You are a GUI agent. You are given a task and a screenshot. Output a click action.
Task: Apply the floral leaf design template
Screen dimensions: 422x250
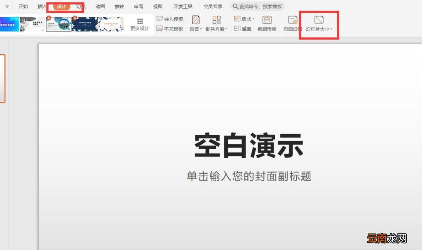pyautogui.click(x=111, y=24)
